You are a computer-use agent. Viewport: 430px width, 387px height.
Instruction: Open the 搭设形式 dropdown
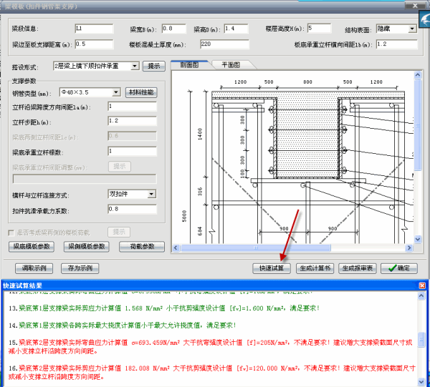pyautogui.click(x=135, y=66)
